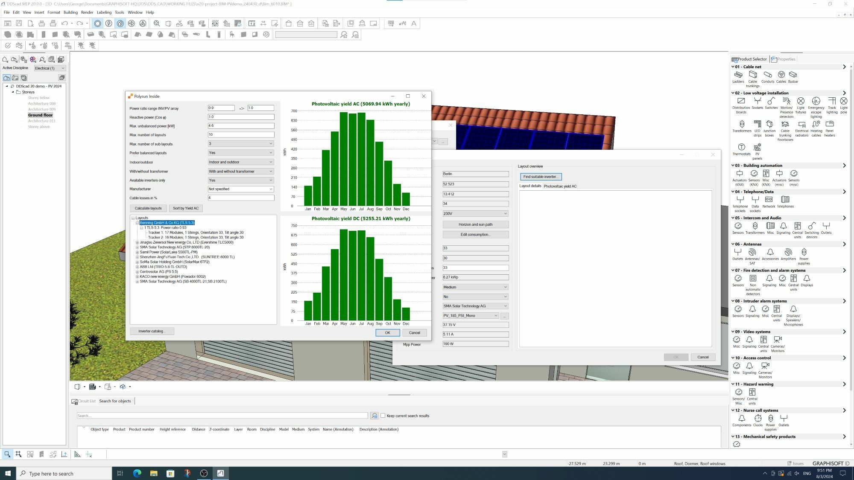Open the Active Discipline dropdown showing Electrical
Viewport: 854px width, 480px height.
[62, 68]
